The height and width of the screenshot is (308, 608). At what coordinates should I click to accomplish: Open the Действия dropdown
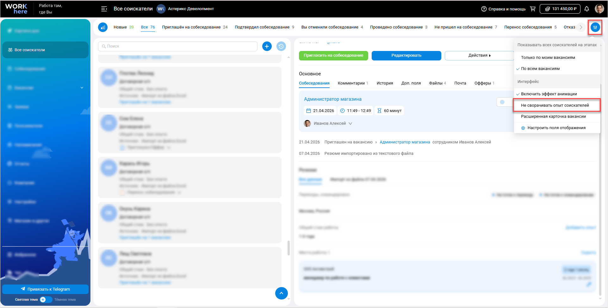point(480,55)
